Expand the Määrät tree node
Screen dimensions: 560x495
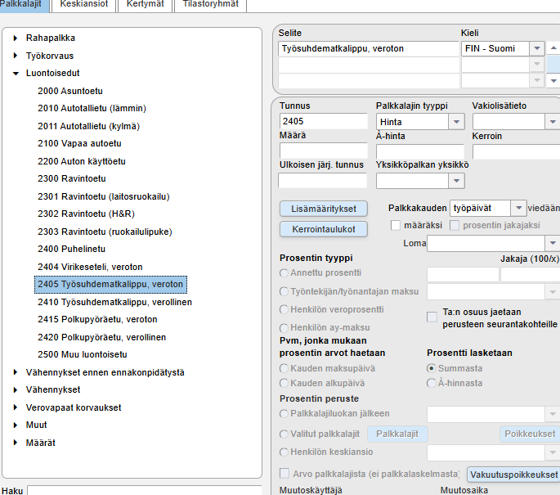(16, 443)
